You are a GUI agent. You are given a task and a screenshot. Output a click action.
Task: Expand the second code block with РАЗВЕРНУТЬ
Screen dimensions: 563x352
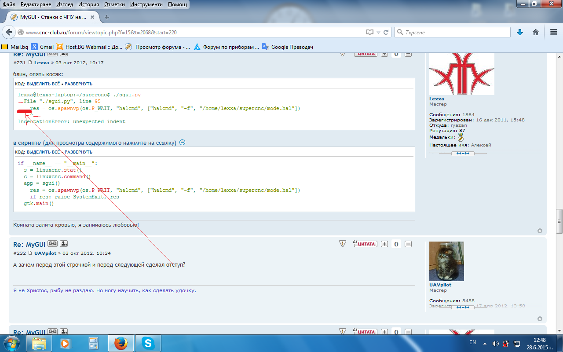[x=78, y=152]
